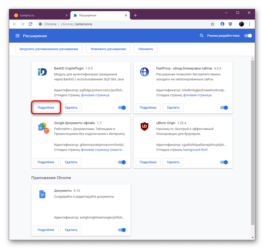Reload the page with the refresh icon
This screenshot has height=249, width=264.
click(x=31, y=24)
